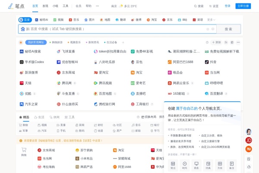
Task: Open the 京东商城 bookmark in common sites
Action: 66,73
